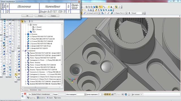
Task: Select hidden-lines-removed display icon
Action: [x=89, y=7]
